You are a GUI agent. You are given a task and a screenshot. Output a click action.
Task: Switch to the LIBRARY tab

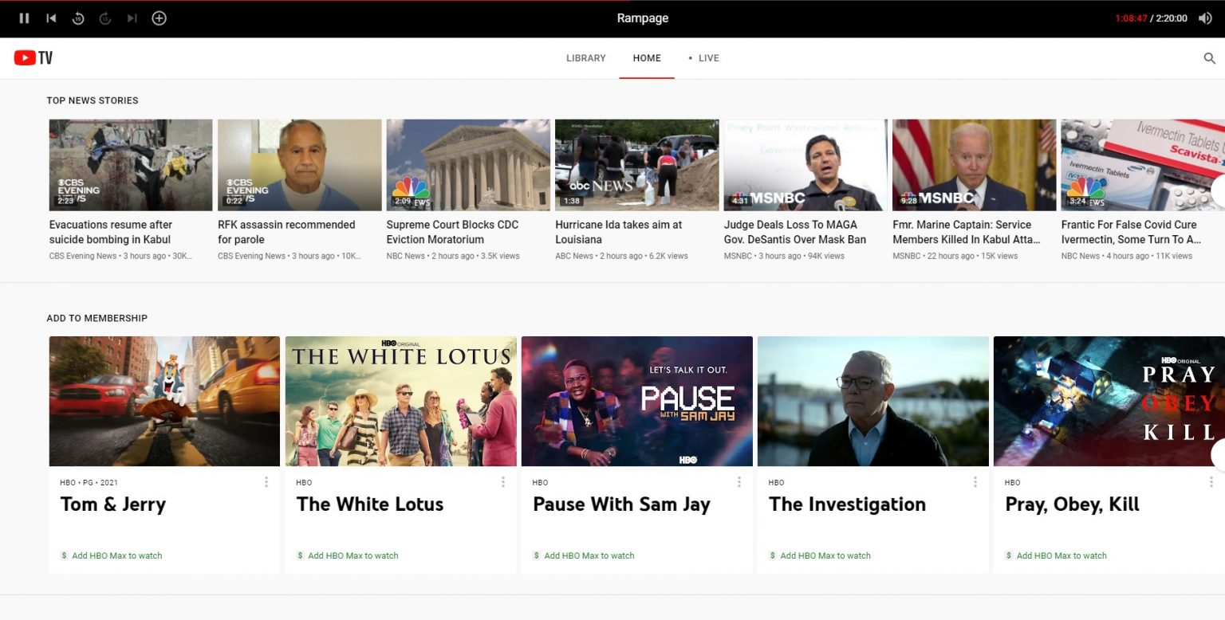point(585,57)
